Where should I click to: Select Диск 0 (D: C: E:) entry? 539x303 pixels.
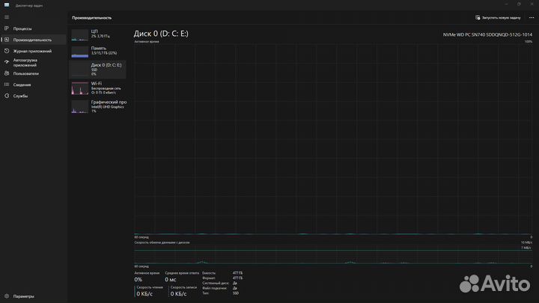pyautogui.click(x=98, y=69)
